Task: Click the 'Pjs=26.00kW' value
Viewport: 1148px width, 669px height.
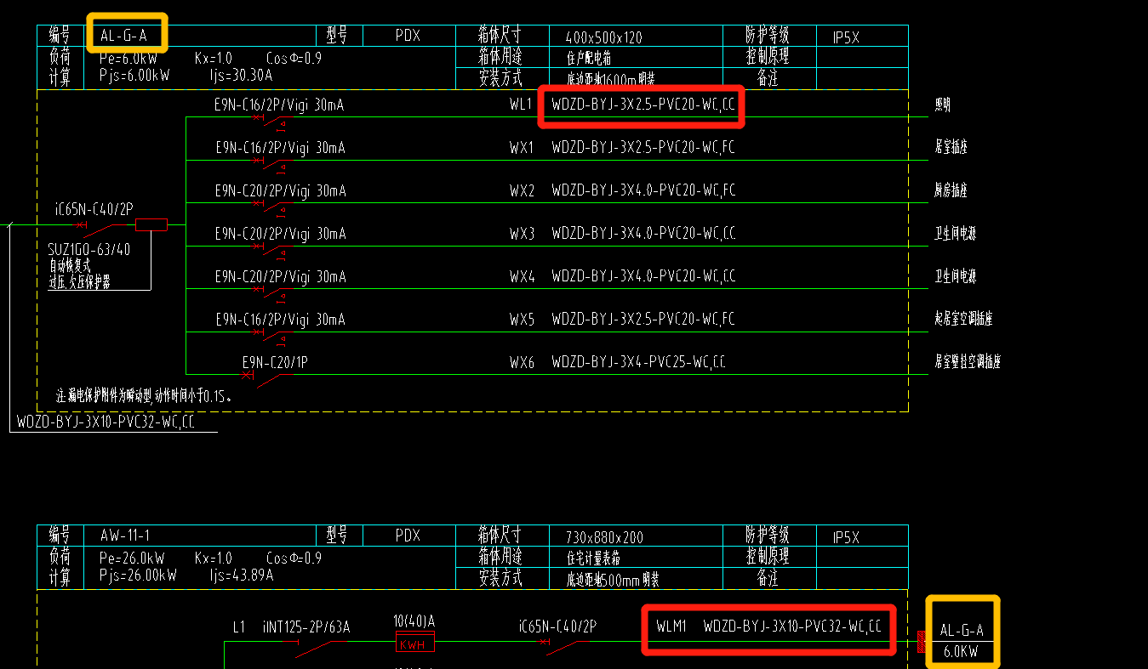Action: click(138, 575)
